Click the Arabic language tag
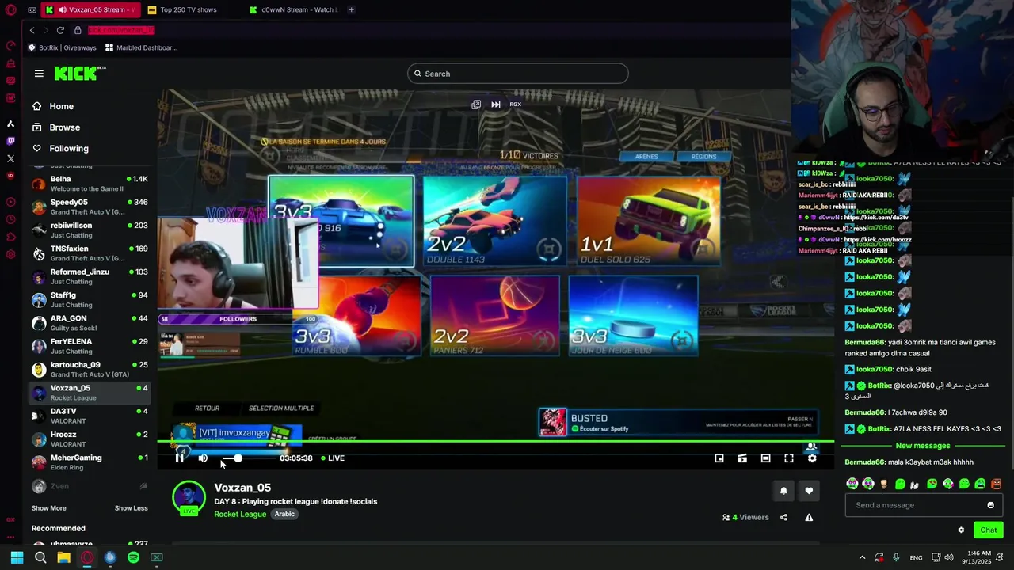This screenshot has height=570, width=1014. tap(284, 515)
